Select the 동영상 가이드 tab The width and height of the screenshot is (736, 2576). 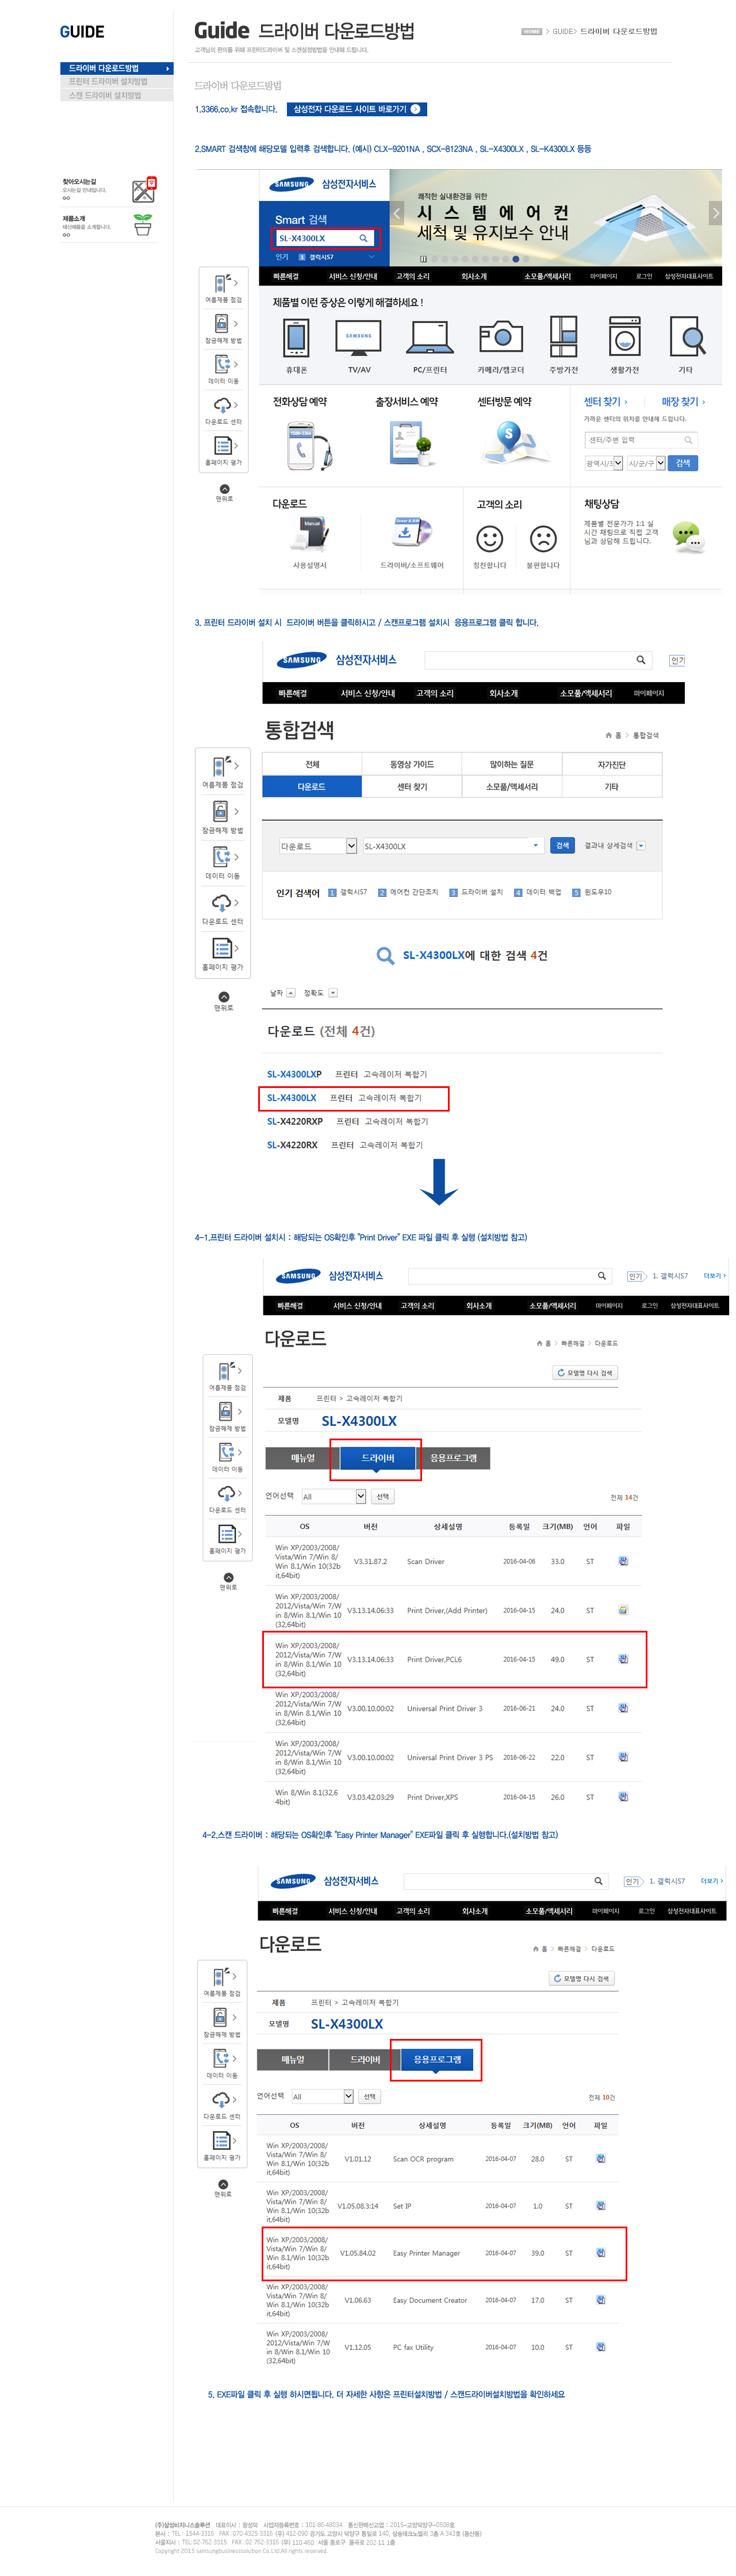[412, 764]
